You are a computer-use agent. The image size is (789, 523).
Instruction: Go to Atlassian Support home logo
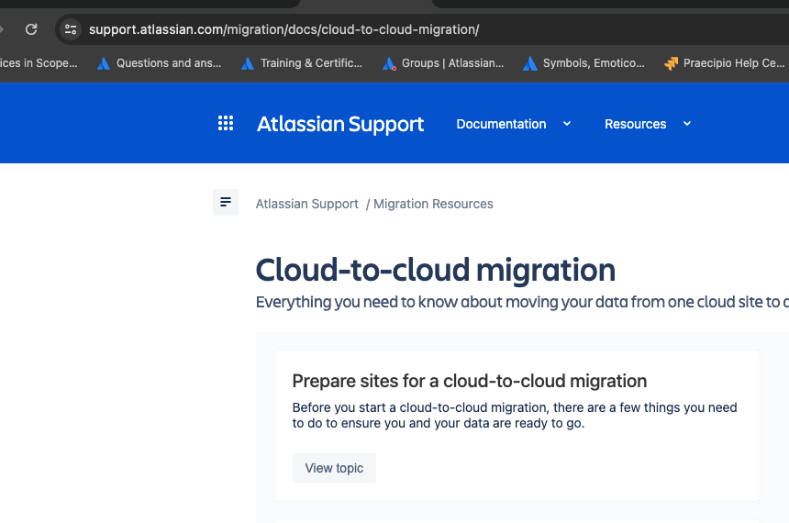click(340, 124)
